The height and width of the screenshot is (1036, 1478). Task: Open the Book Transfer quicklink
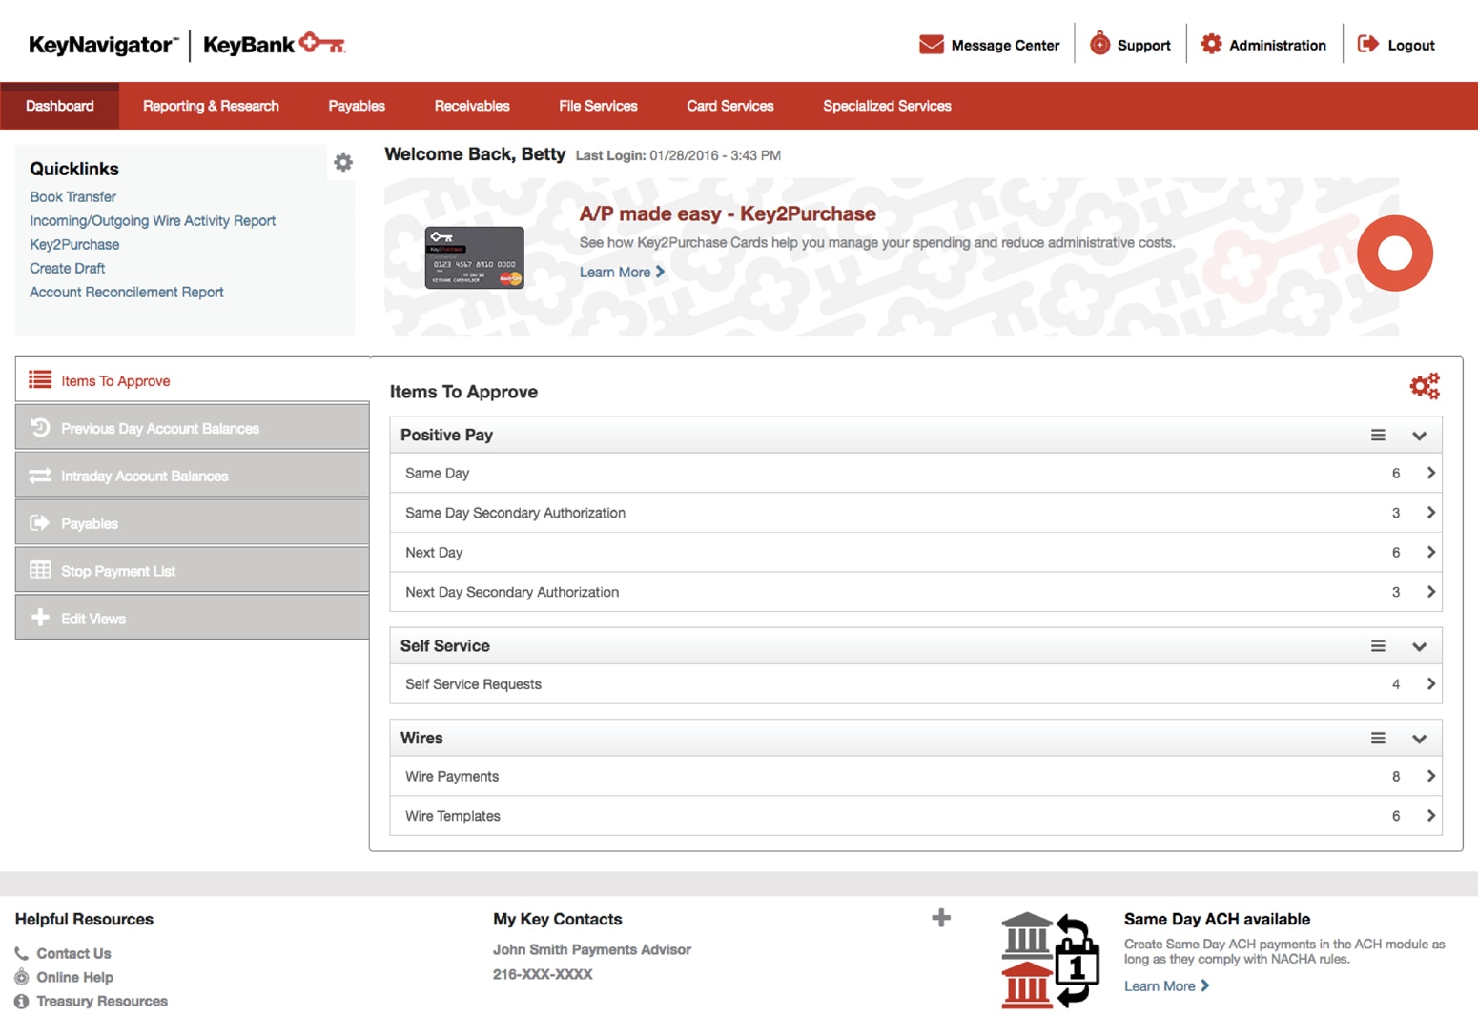pos(72,196)
